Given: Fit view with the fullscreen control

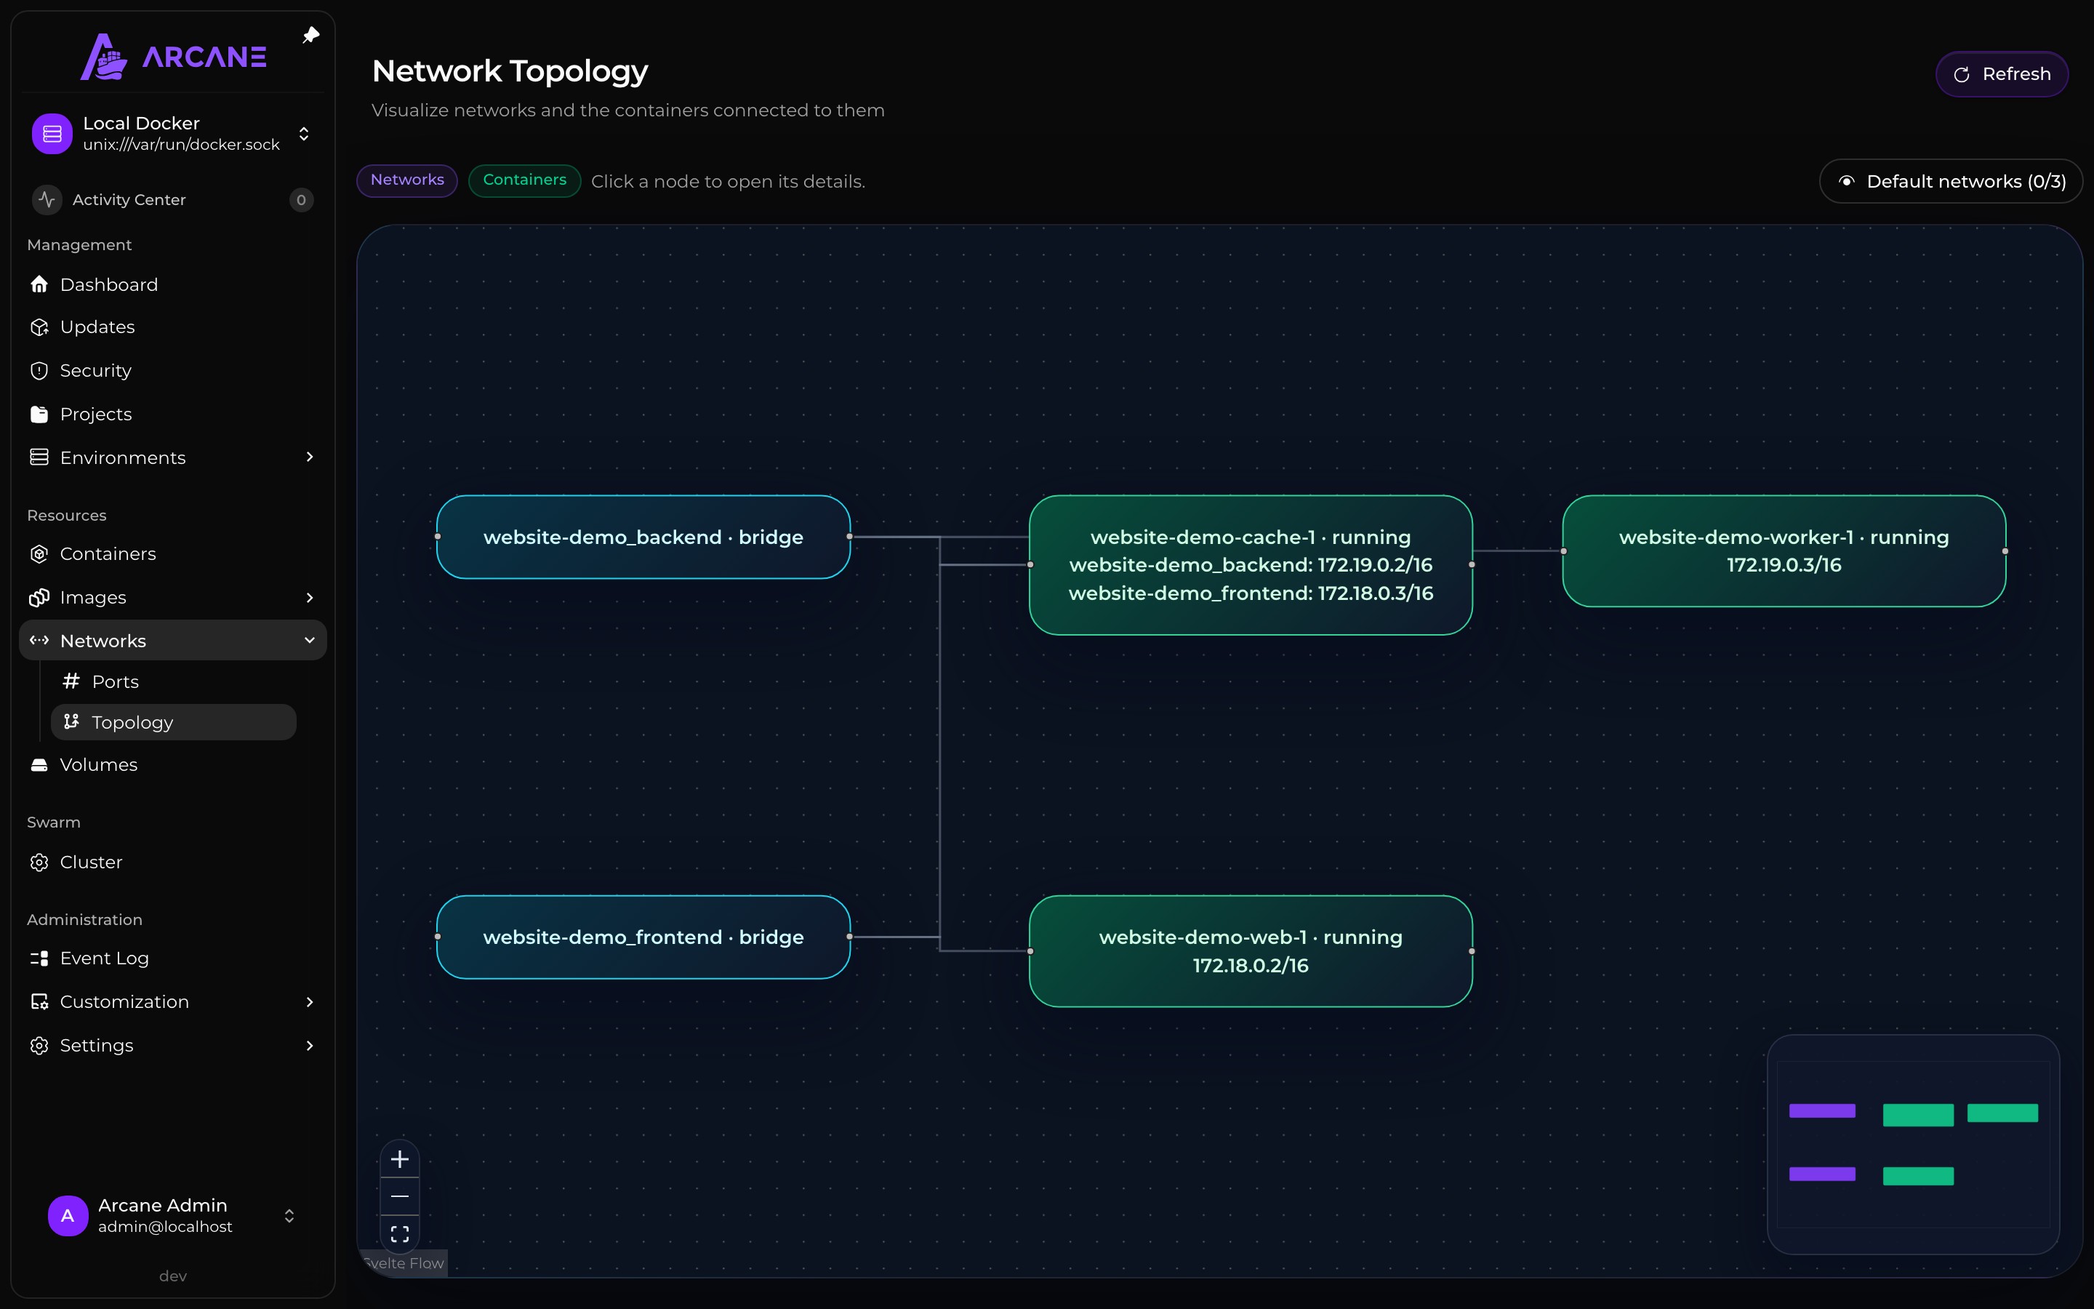Looking at the screenshot, I should [400, 1233].
